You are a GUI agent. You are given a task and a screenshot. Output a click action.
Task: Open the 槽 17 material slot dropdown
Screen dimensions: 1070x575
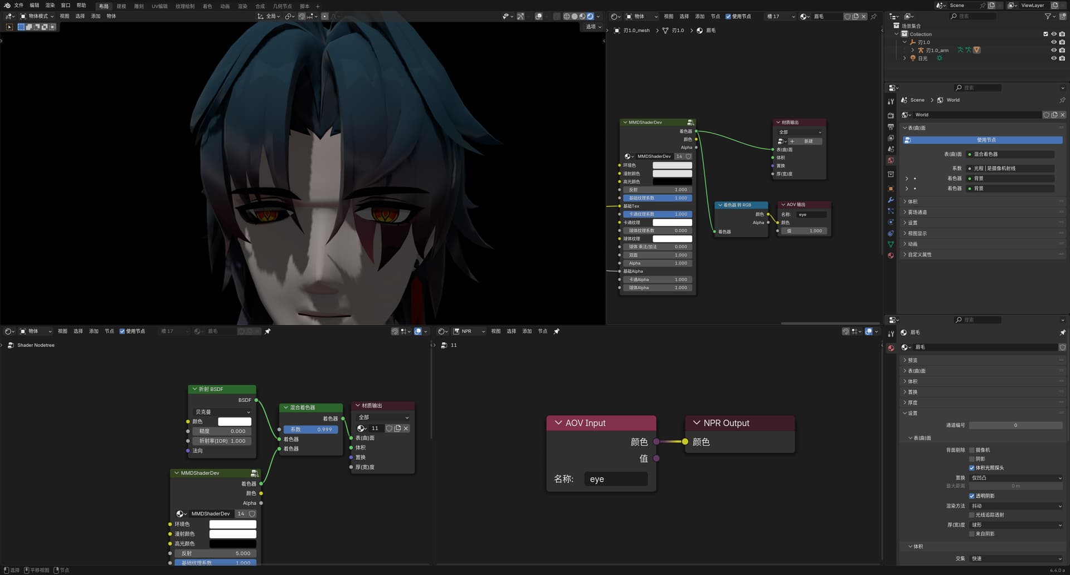[780, 16]
